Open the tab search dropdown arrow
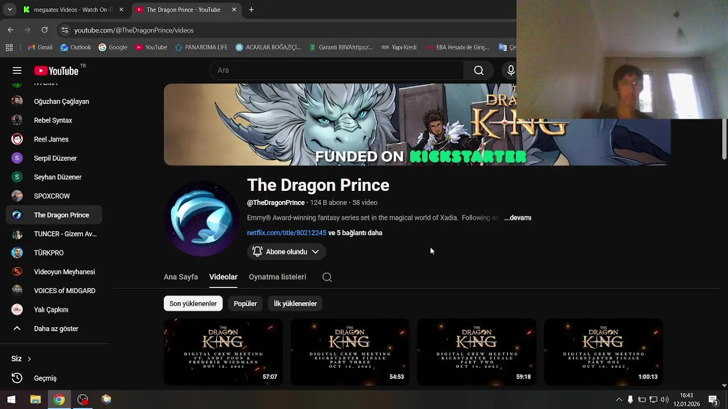Image resolution: width=728 pixels, height=409 pixels. point(9,10)
